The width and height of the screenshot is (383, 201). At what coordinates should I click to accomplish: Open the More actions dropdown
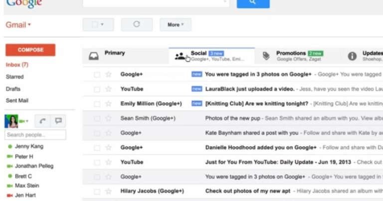pos(176,24)
